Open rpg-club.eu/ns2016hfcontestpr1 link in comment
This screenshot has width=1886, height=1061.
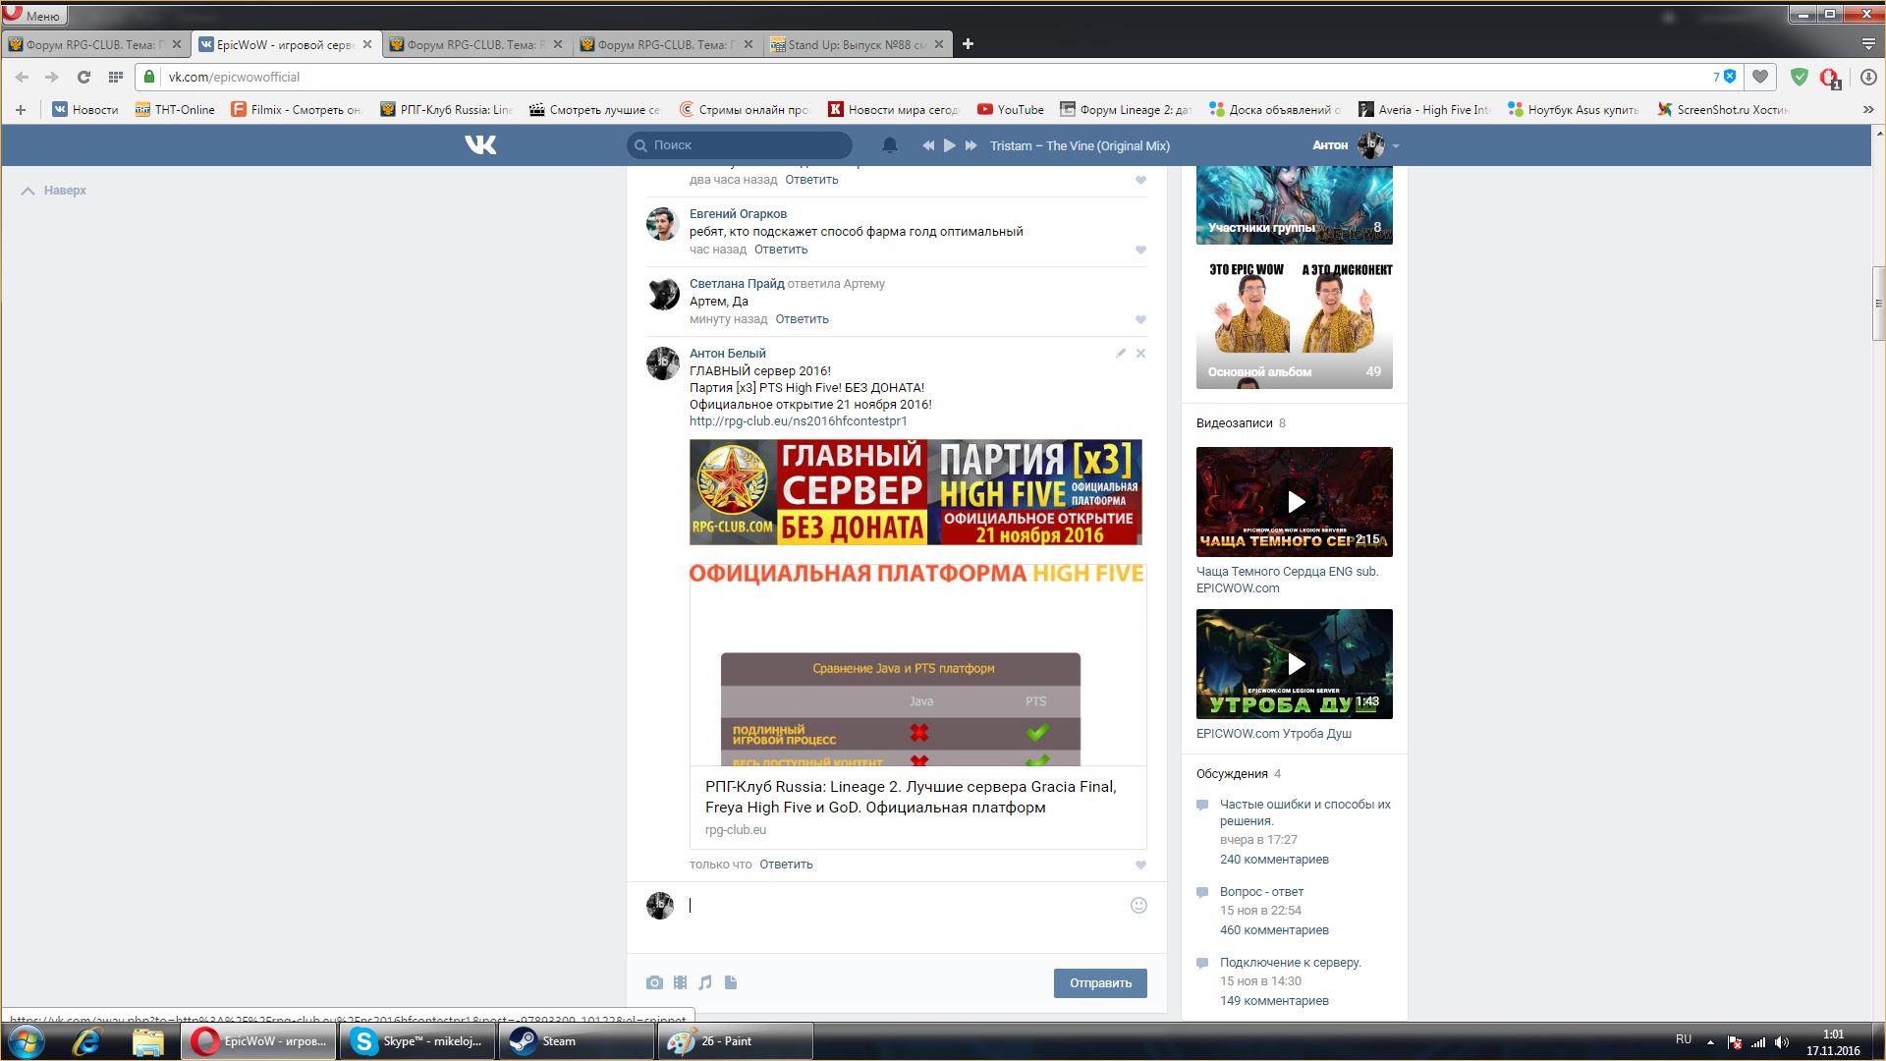coord(798,421)
